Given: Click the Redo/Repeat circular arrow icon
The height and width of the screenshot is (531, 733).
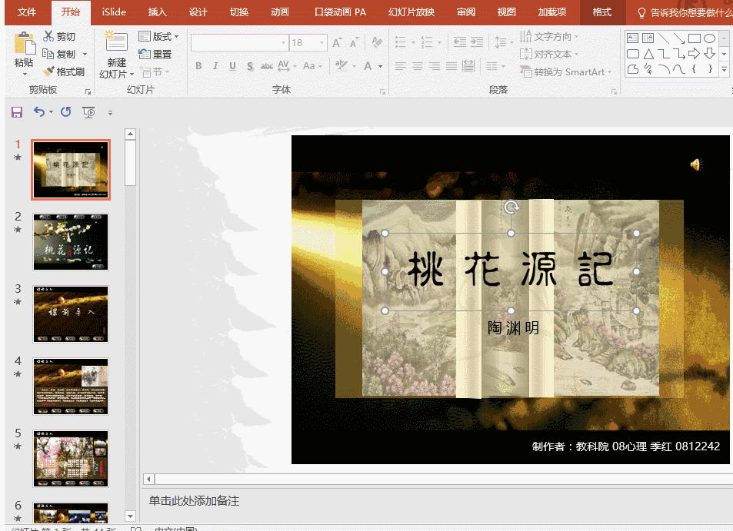Looking at the screenshot, I should pyautogui.click(x=66, y=111).
